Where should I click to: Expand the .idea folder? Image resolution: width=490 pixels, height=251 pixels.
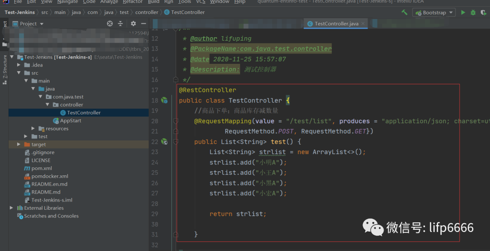coord(19,65)
